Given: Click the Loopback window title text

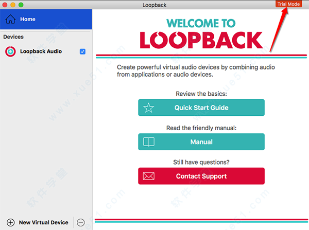Looking at the screenshot, I should pyautogui.click(x=154, y=5).
